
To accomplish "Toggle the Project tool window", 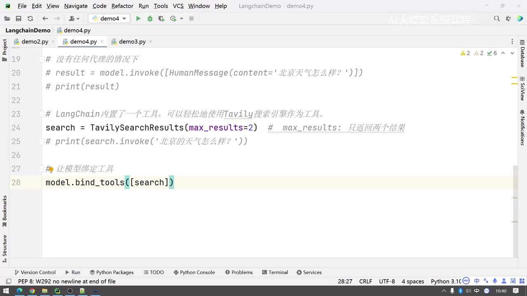I will point(5,50).
